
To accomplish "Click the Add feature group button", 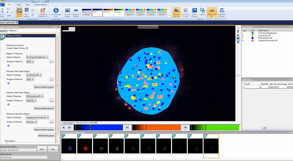I will click(x=46, y=135).
